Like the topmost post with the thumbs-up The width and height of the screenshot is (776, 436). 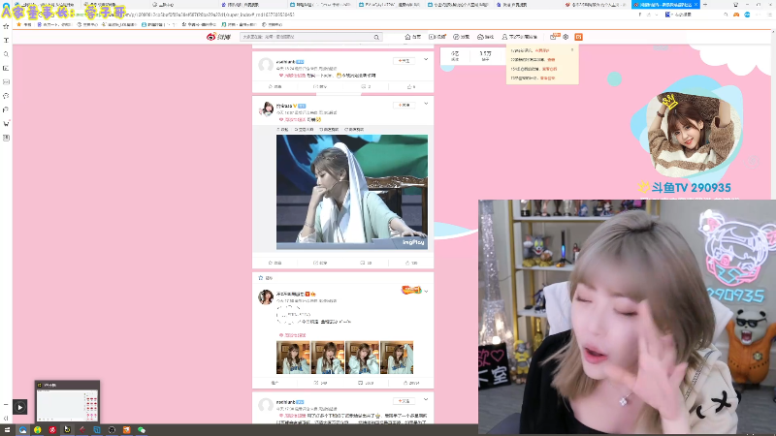click(x=411, y=86)
